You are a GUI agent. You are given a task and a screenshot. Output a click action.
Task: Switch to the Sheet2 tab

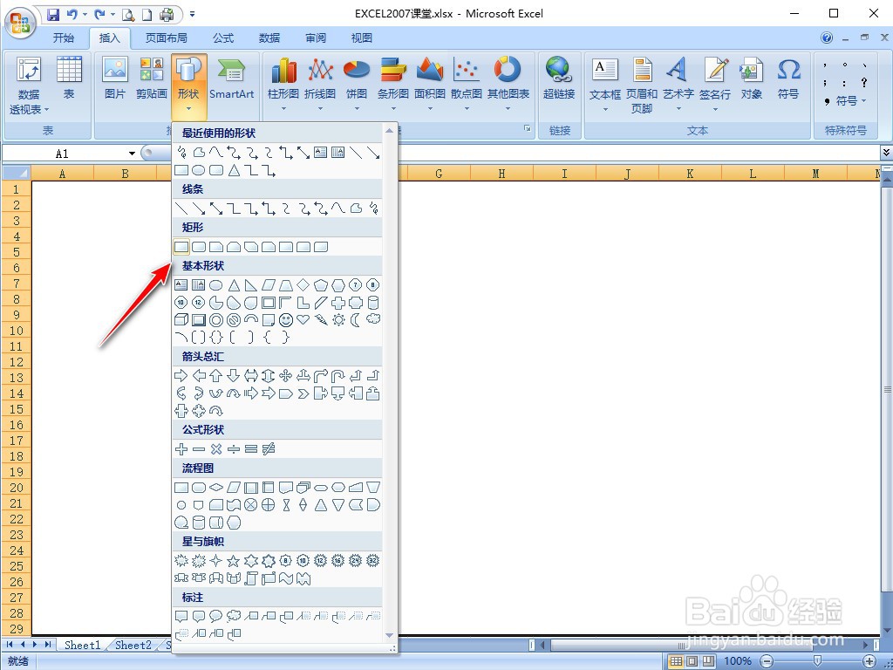pyautogui.click(x=133, y=645)
